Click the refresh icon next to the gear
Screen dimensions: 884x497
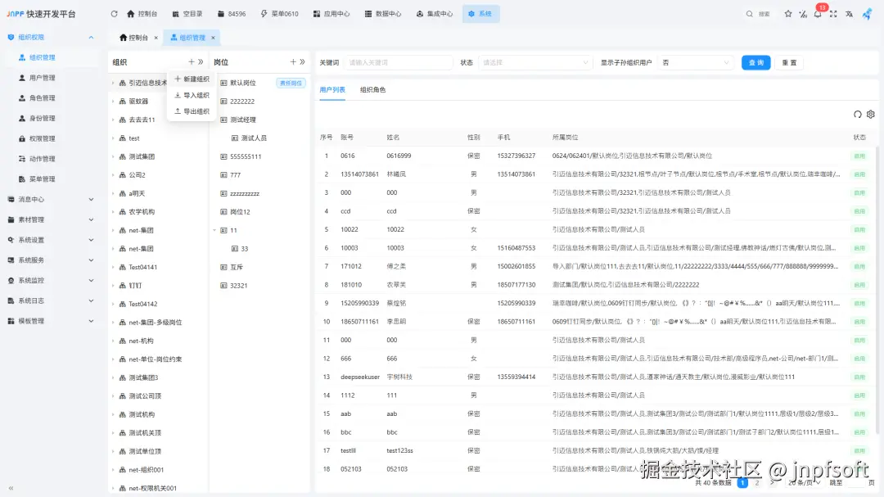(x=857, y=115)
